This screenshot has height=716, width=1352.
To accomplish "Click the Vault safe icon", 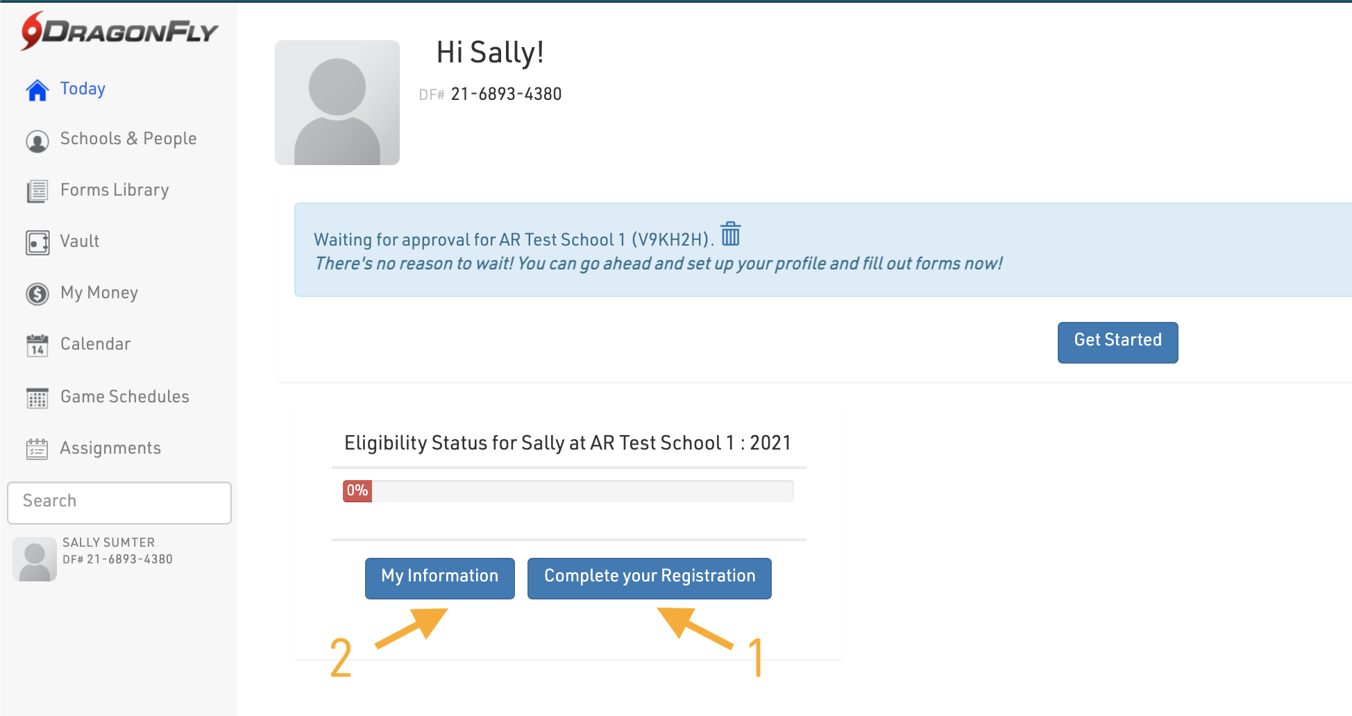I will point(37,242).
